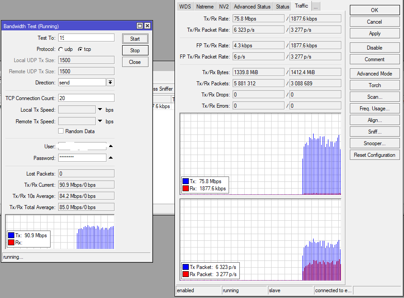Collapse the User field arrow
The height and width of the screenshot is (298, 404).
pyautogui.click(x=111, y=146)
